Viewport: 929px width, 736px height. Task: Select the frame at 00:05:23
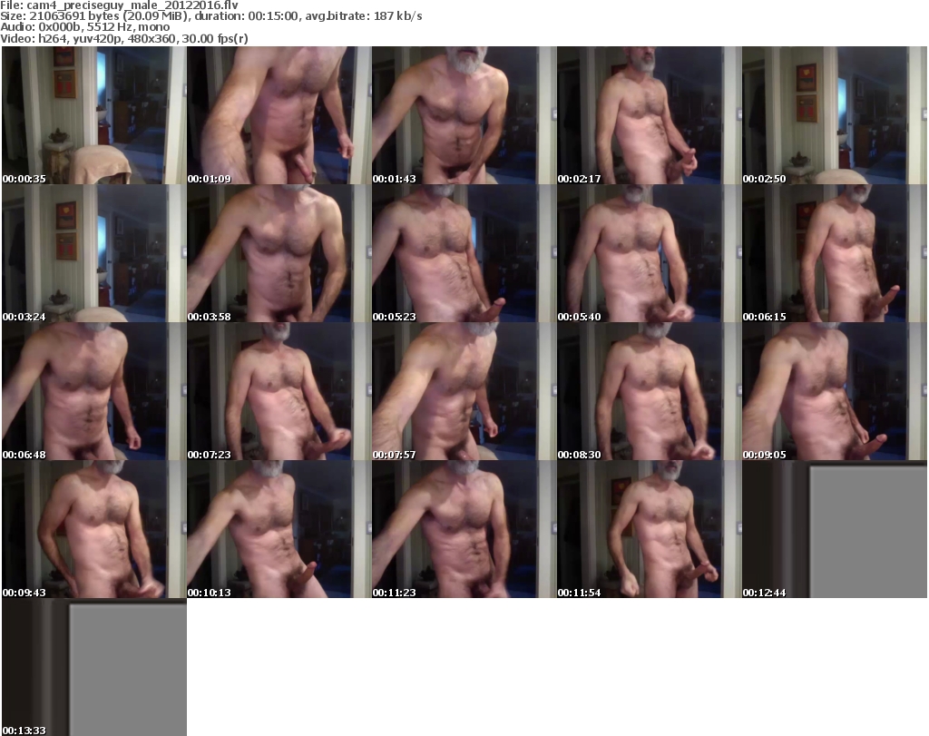point(464,253)
